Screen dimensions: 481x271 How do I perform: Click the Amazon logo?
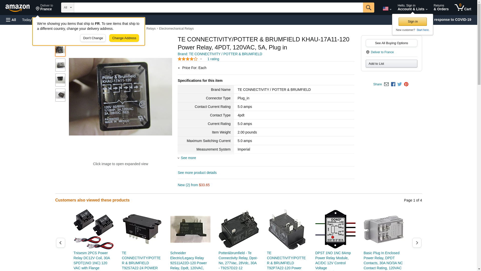18,8
